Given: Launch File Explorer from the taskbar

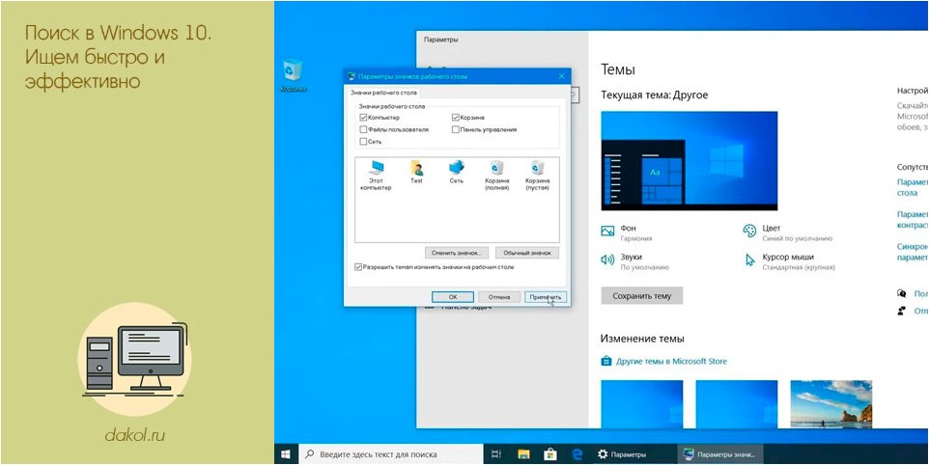Looking at the screenshot, I should pos(523,454).
